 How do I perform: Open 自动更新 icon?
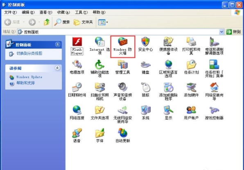[123, 133]
